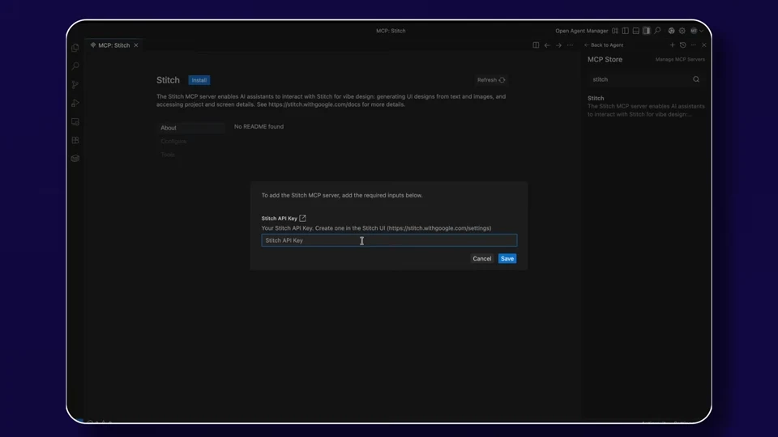Toggle the bottom panel icon
Viewport: 778px width, 437px height.
[x=635, y=31]
